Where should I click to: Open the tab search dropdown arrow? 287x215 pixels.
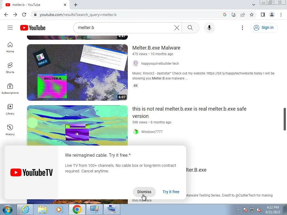[x=253, y=5]
